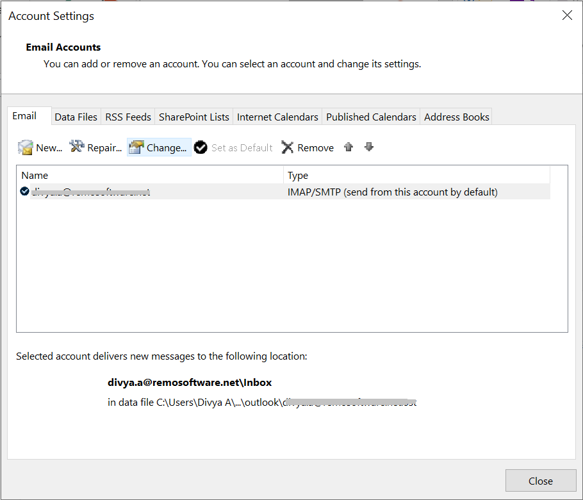583x500 pixels.
Task: Click the Remove X icon
Action: coord(288,147)
